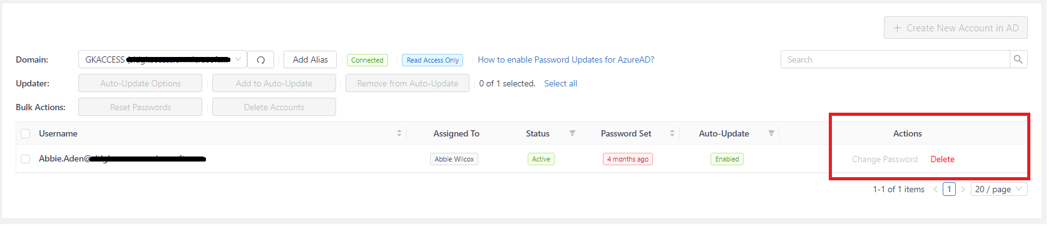Click the Abbie Wilcox assigned tag
Image resolution: width=1051 pixels, height=226 pixels.
454,159
